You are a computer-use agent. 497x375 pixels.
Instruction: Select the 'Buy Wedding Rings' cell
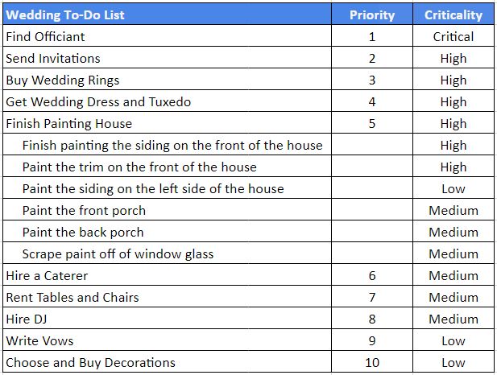(167, 80)
